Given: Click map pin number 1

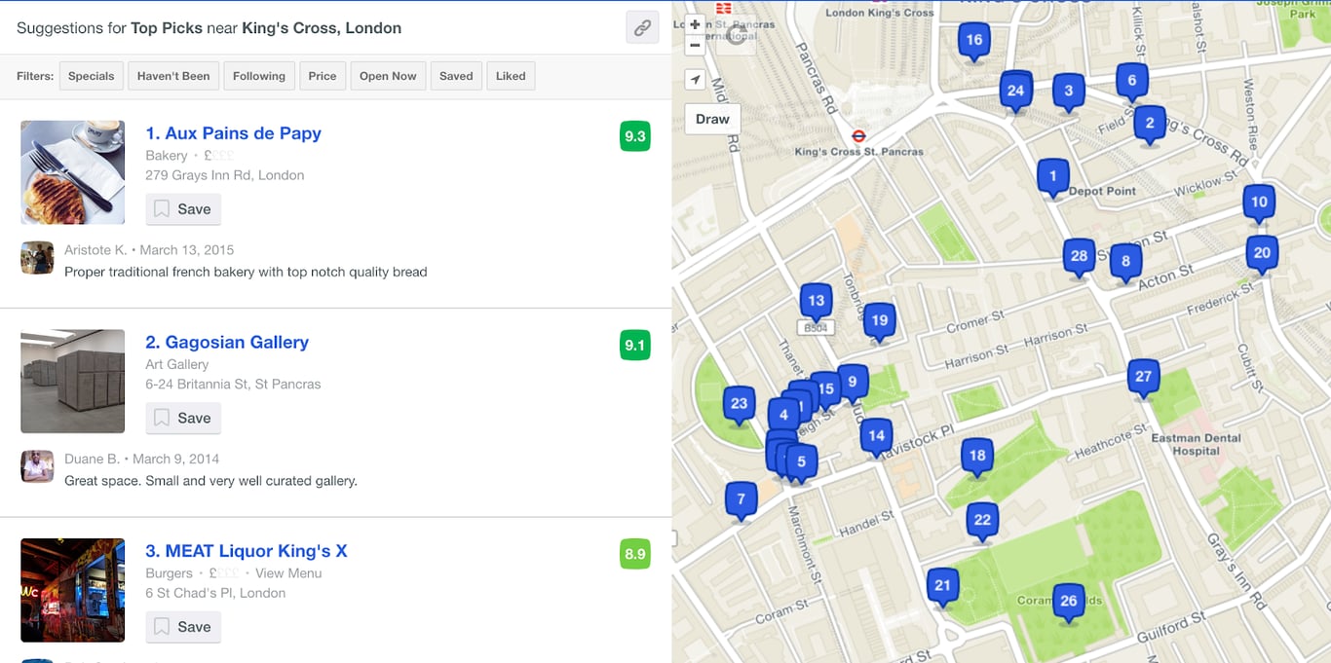Looking at the screenshot, I should click(x=1052, y=178).
